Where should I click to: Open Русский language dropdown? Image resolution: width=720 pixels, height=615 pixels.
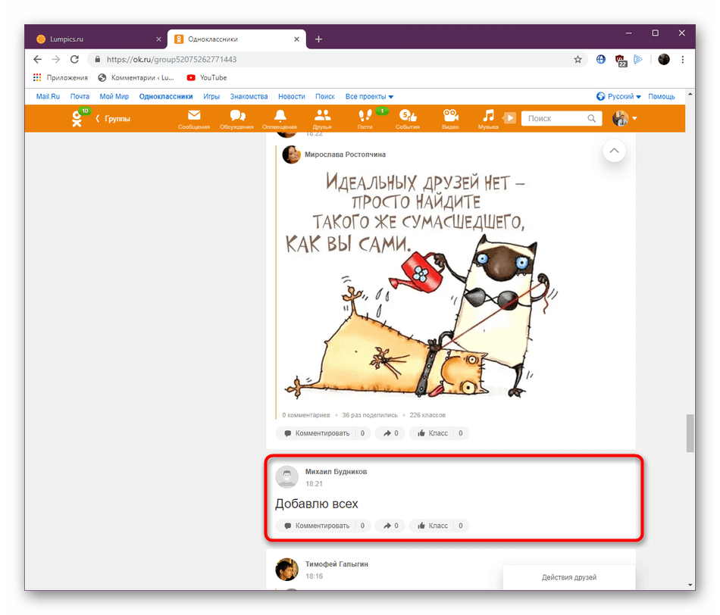coord(618,96)
